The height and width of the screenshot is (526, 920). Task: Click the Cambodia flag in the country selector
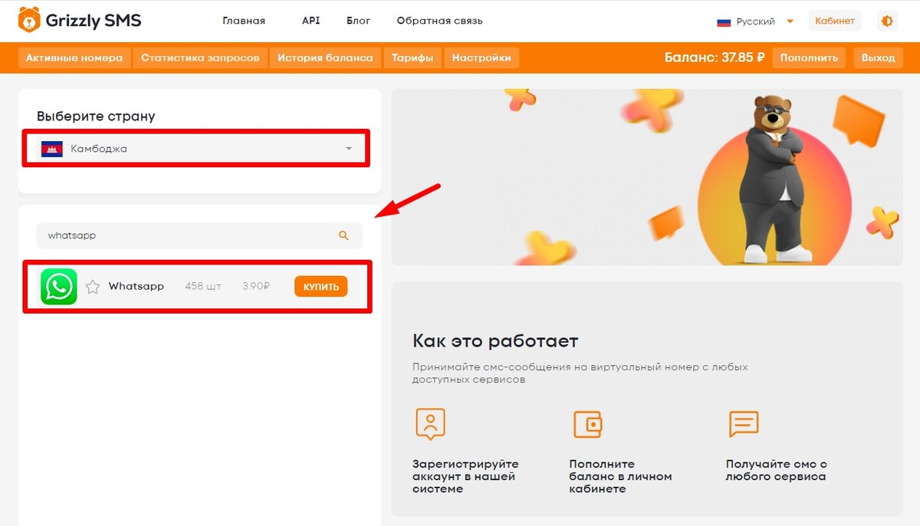pos(51,148)
